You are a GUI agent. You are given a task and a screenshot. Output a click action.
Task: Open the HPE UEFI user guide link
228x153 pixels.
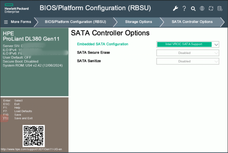[31, 149]
